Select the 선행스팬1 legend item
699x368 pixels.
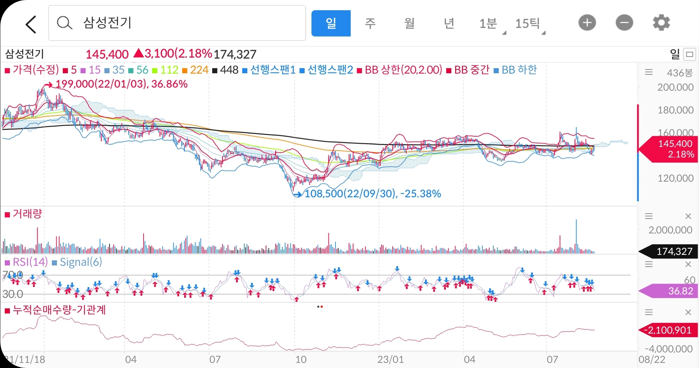click(x=269, y=70)
